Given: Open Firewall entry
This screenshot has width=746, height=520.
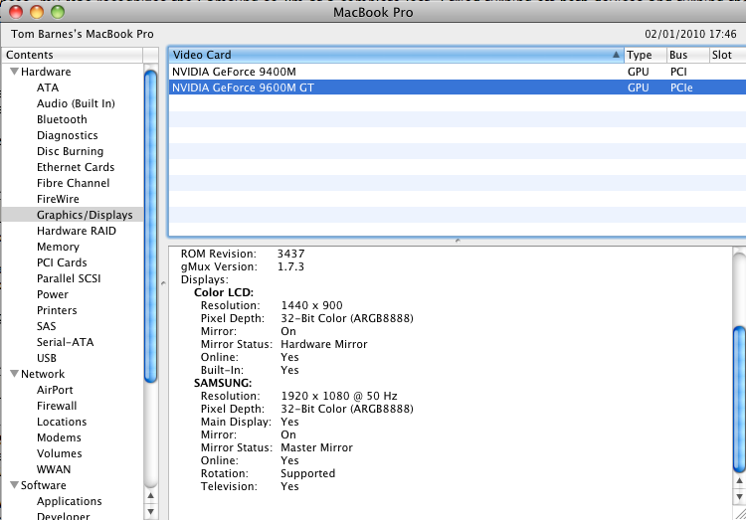Looking at the screenshot, I should tap(57, 406).
